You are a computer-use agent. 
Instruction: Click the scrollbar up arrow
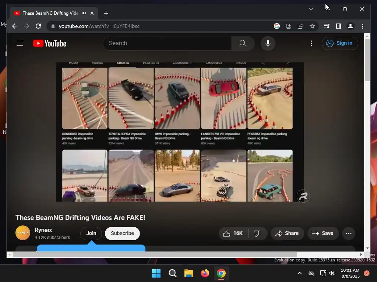pos(367,36)
